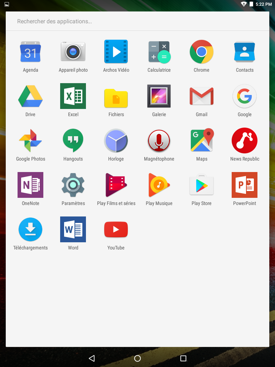Image resolution: width=275 pixels, height=367 pixels.
Task: Open Google Drive app
Action: pos(30,96)
